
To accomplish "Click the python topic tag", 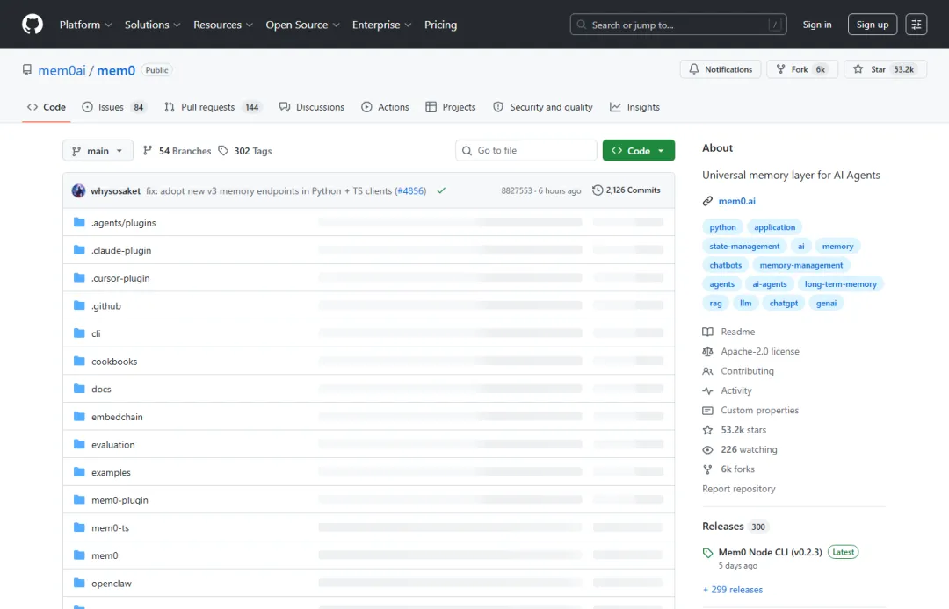I will click(722, 227).
